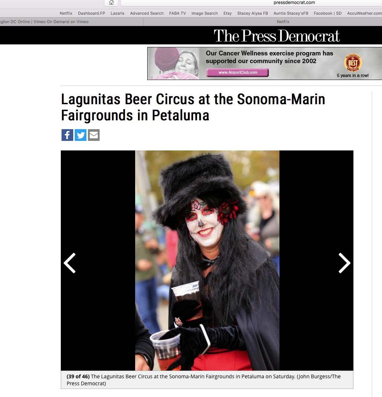Click the www.AirportClub.com ad button
This screenshot has width=382, height=397.
tap(237, 72)
